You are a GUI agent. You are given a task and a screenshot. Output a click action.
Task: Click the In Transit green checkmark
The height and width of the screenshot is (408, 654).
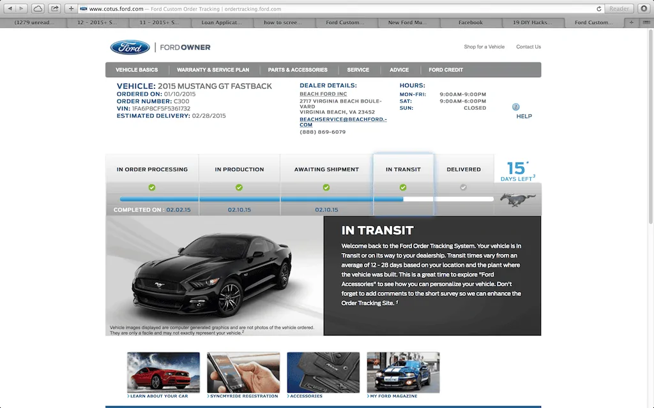[x=403, y=187]
